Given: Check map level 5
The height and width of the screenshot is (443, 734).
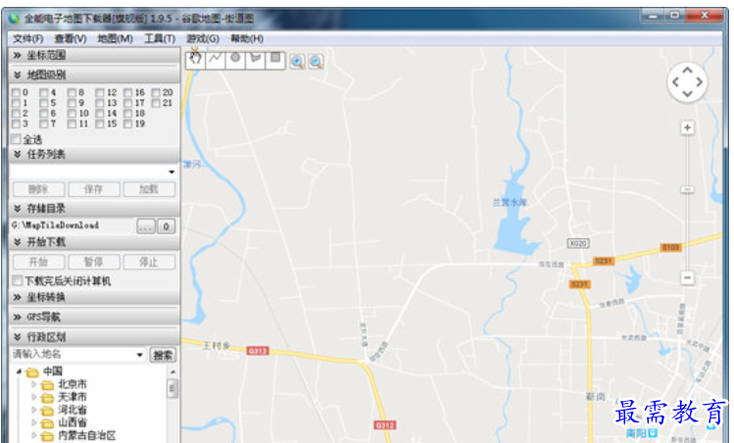Looking at the screenshot, I should tap(44, 103).
